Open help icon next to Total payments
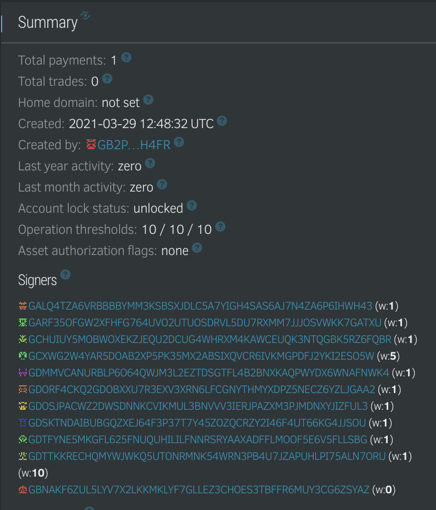Screen dimensions: 436x510 126,57
